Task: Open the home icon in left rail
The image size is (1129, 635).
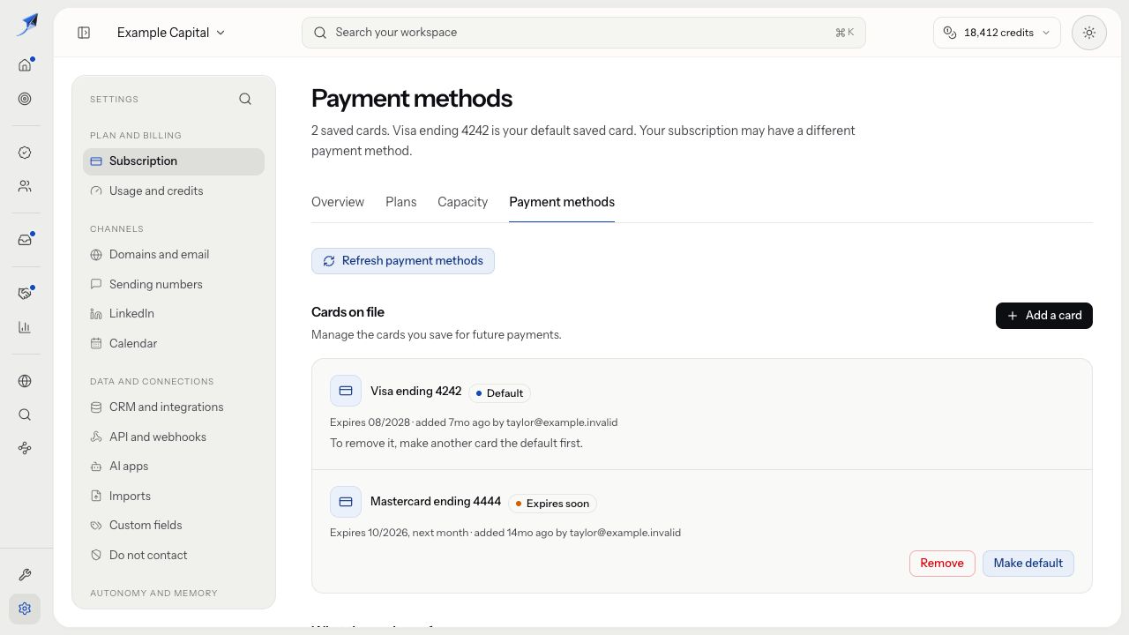Action: pos(25,65)
